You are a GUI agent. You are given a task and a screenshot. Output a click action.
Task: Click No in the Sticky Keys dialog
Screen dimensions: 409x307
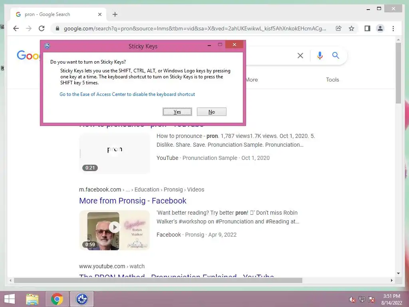212,112
